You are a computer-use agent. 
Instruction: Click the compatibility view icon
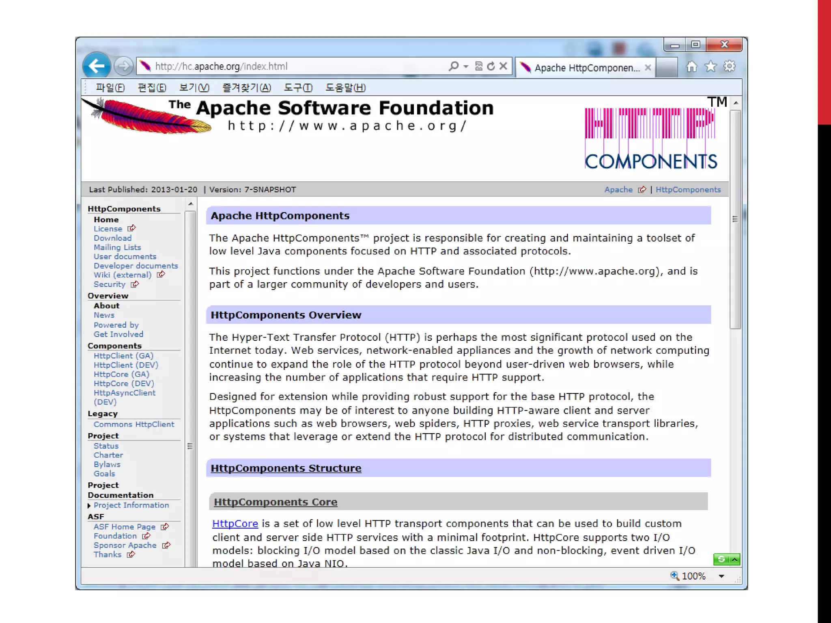[x=479, y=66]
